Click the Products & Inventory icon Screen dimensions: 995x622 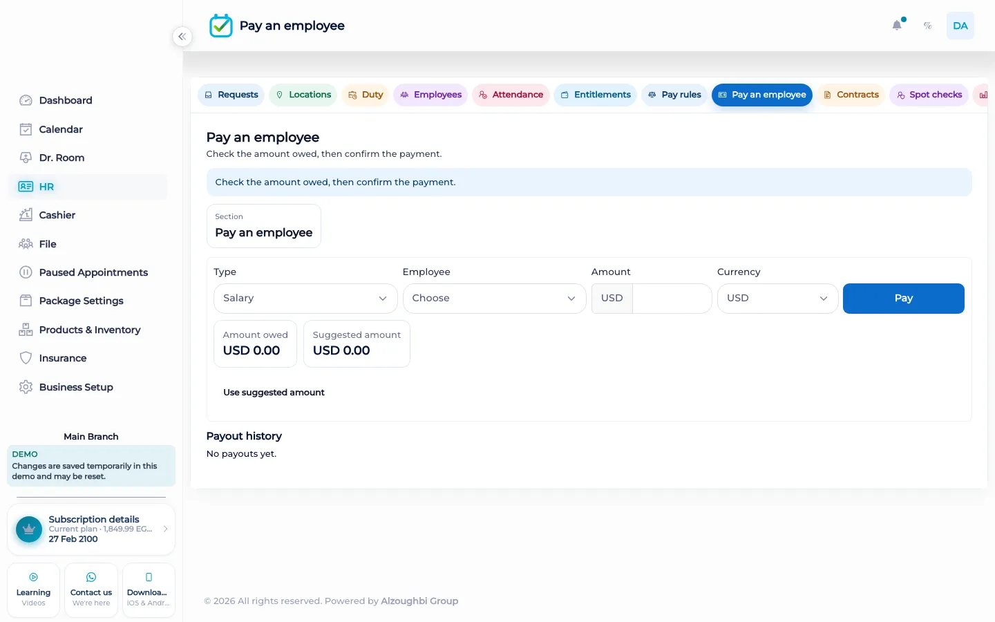click(26, 330)
